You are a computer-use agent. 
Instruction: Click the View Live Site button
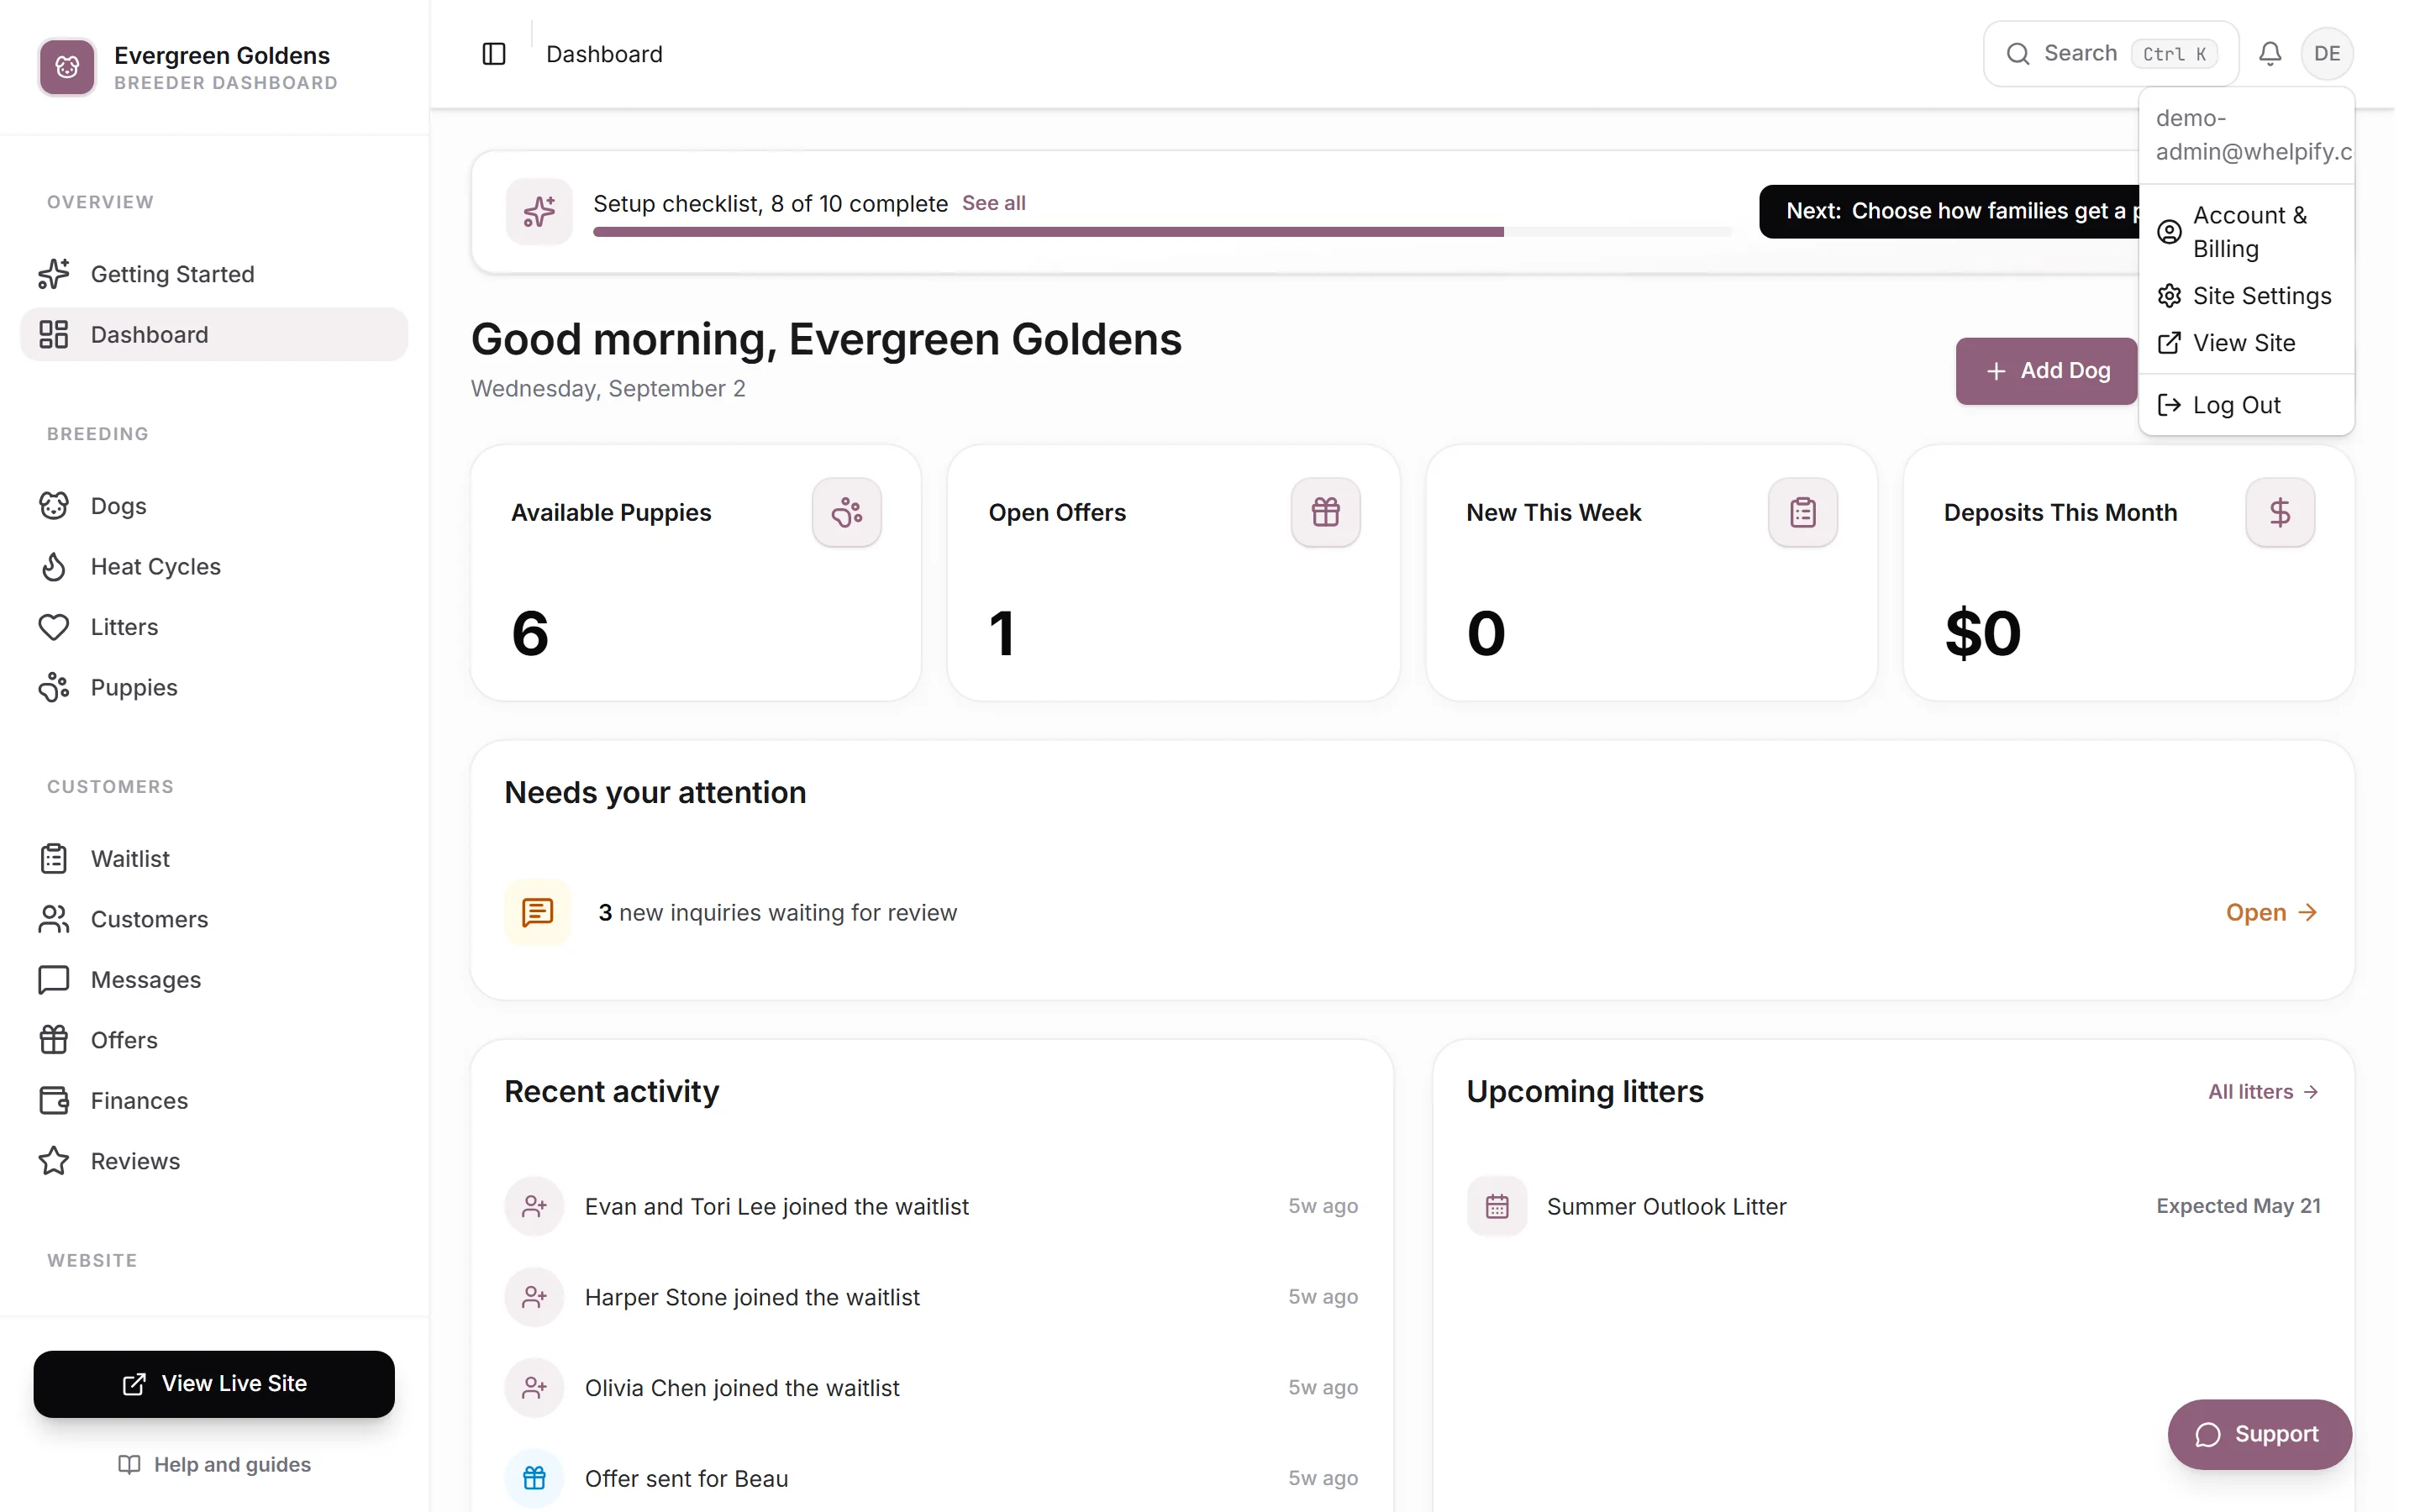[x=214, y=1384]
